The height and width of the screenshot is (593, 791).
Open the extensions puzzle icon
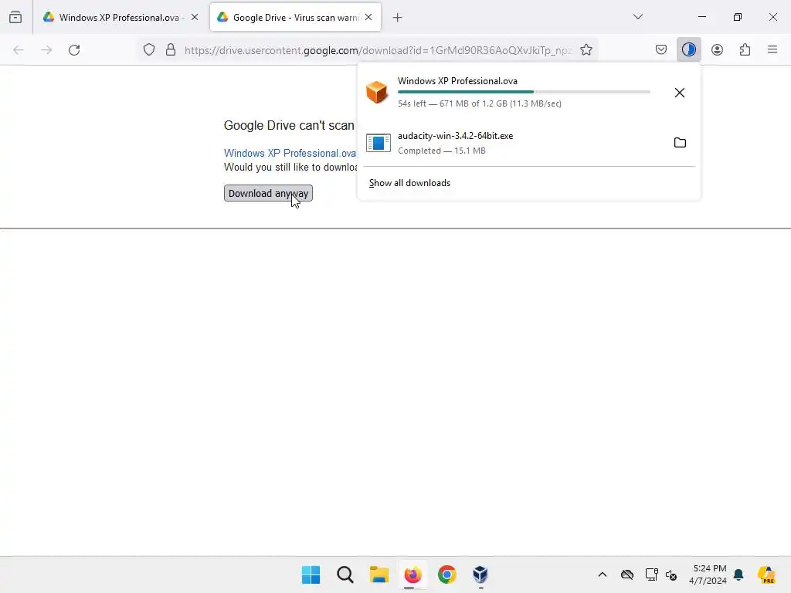(x=745, y=49)
